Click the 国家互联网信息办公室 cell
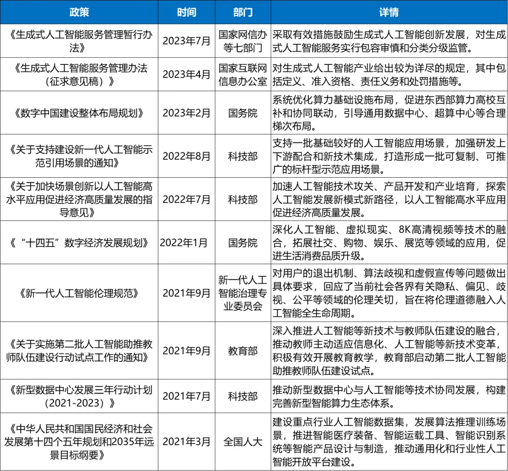This screenshot has height=471, width=508. (243, 74)
